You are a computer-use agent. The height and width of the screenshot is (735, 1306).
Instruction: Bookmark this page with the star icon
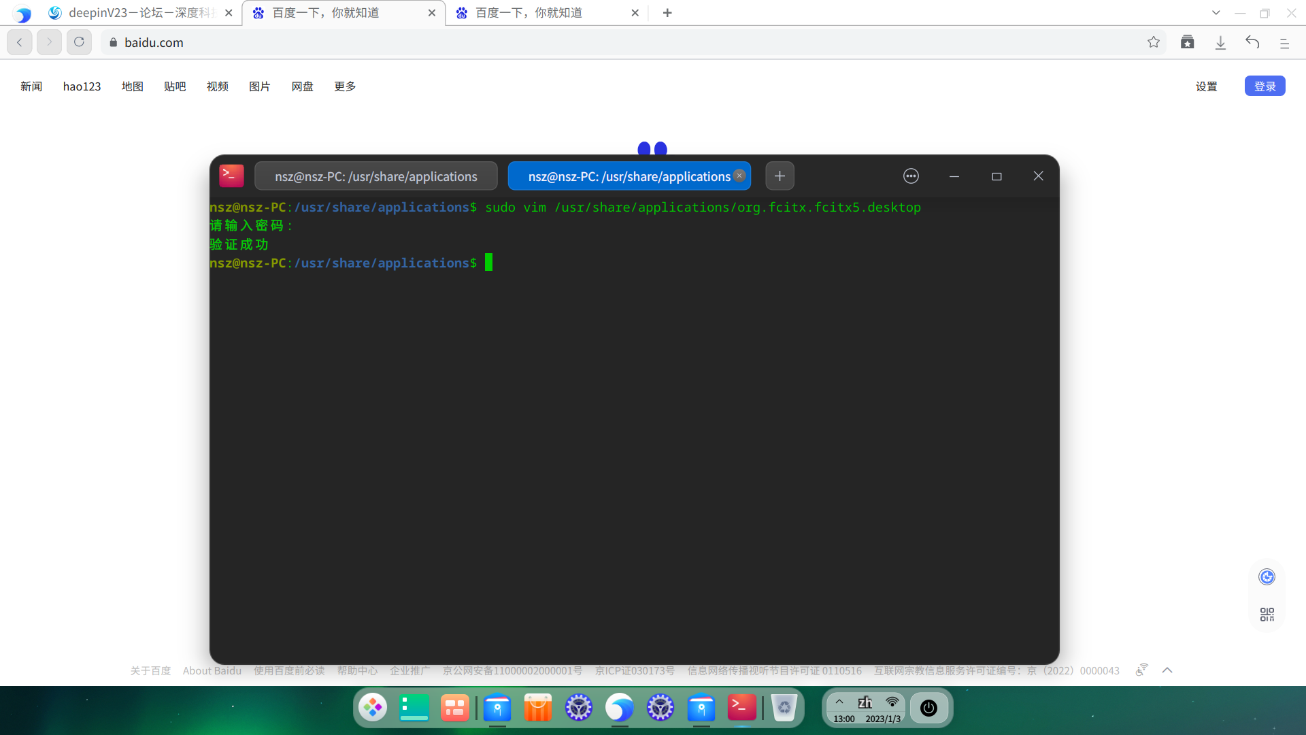pos(1154,42)
